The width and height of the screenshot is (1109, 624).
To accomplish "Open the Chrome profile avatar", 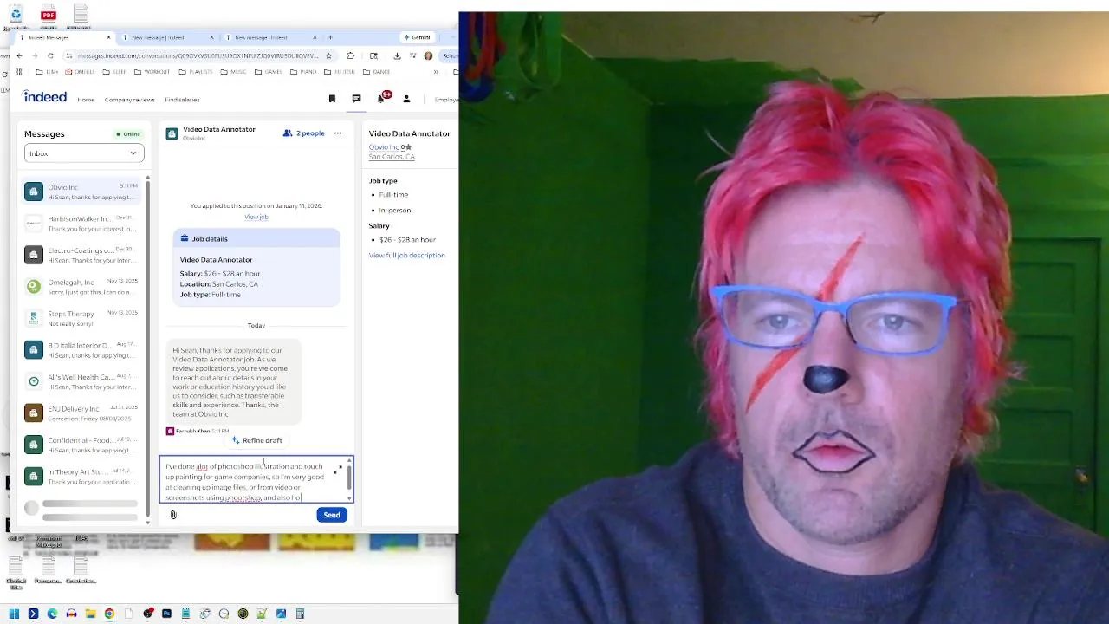I will tap(428, 55).
